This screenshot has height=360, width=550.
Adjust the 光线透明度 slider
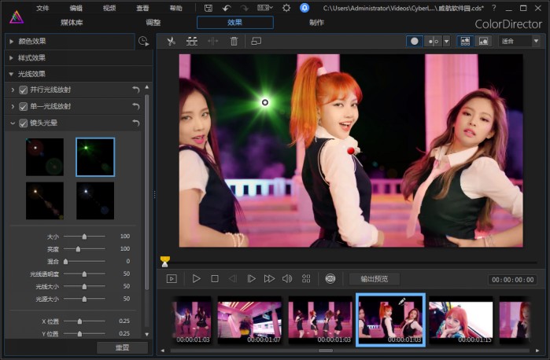pos(84,274)
